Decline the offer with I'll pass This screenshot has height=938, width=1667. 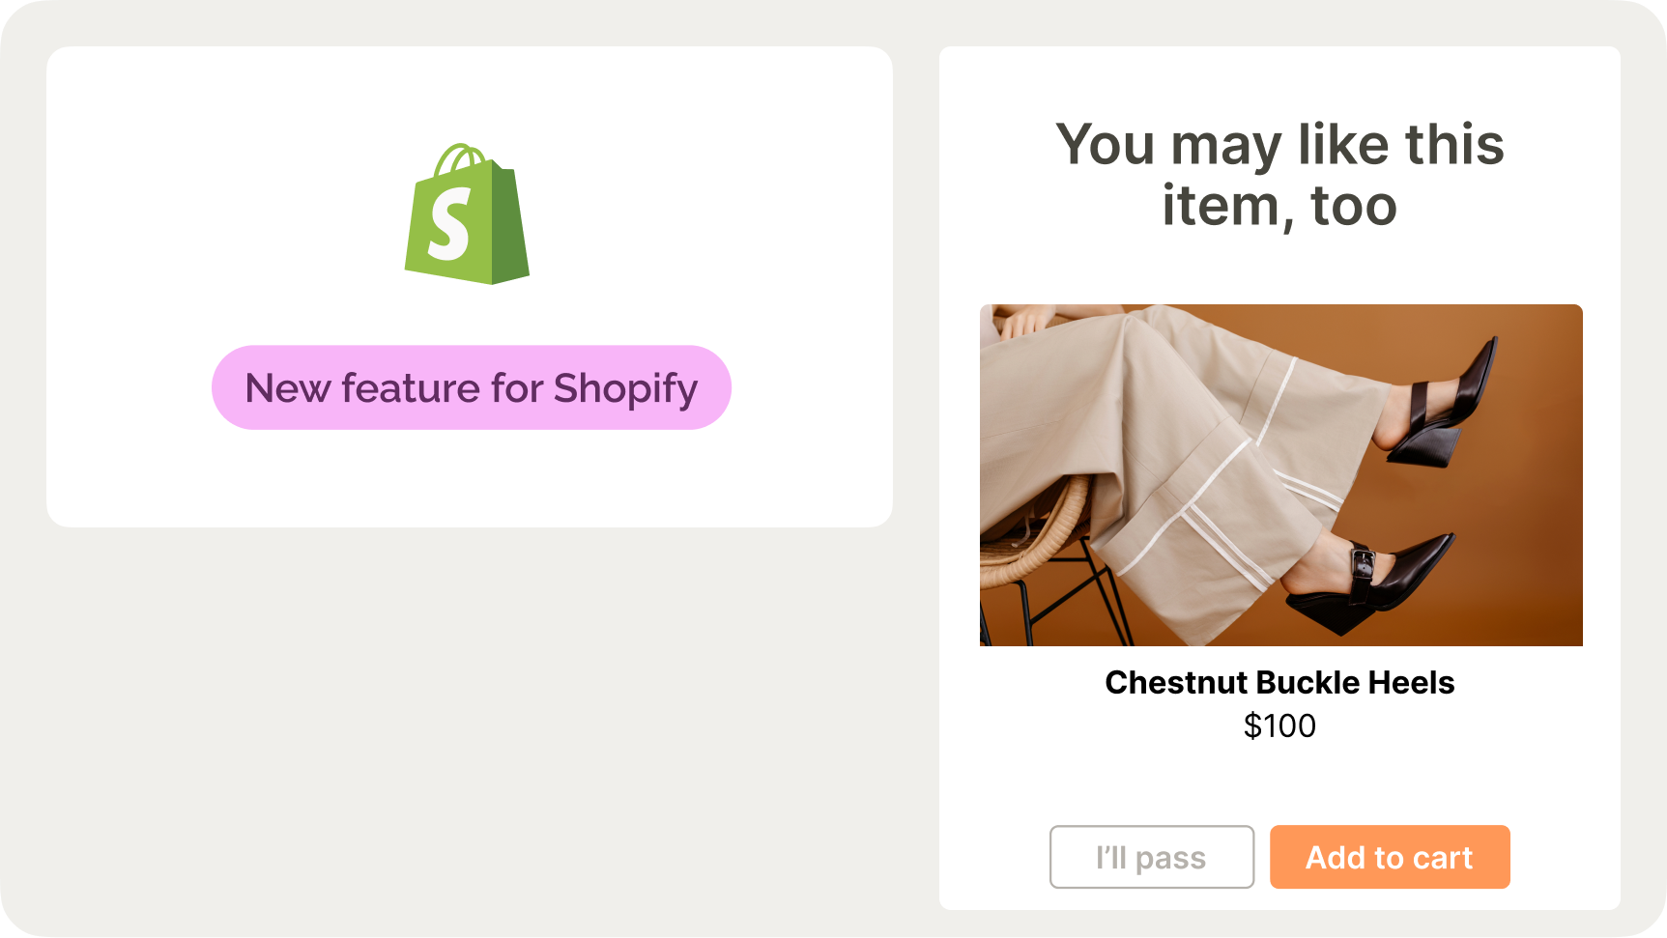pos(1151,857)
